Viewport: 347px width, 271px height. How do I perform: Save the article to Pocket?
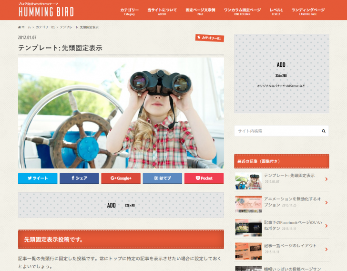click(x=204, y=178)
